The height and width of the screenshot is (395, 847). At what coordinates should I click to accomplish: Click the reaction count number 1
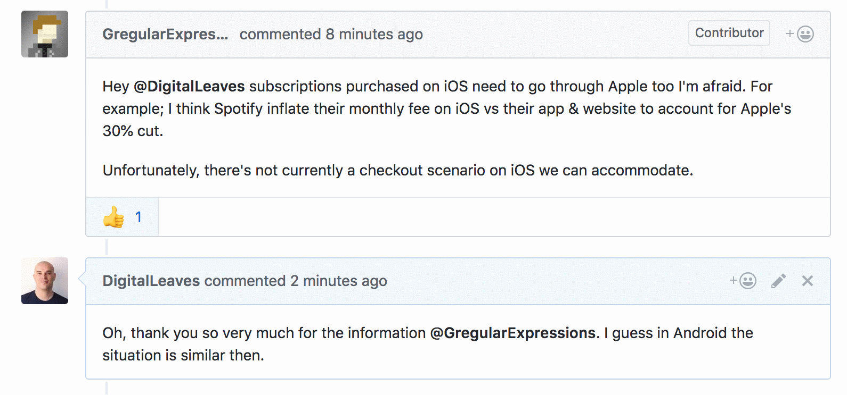click(139, 217)
